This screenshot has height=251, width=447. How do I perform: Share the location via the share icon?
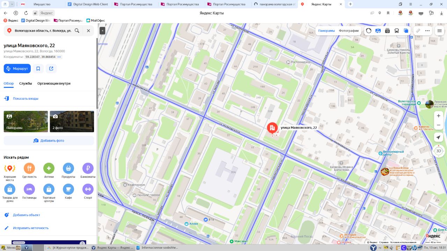click(51, 69)
